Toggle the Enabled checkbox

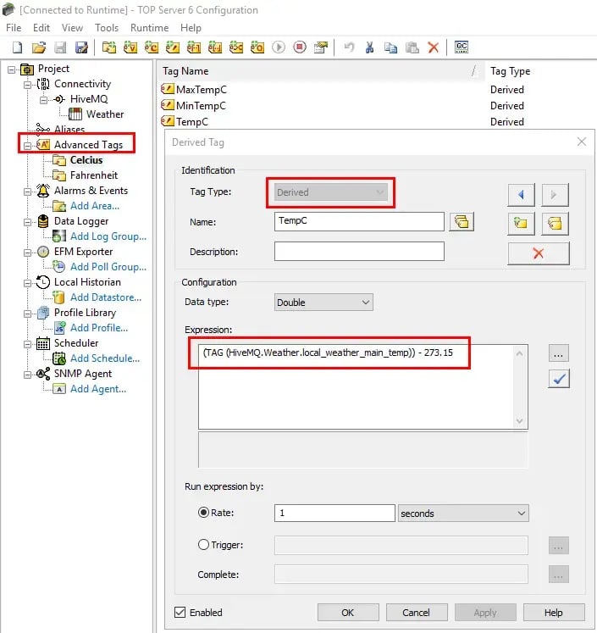tap(180, 612)
